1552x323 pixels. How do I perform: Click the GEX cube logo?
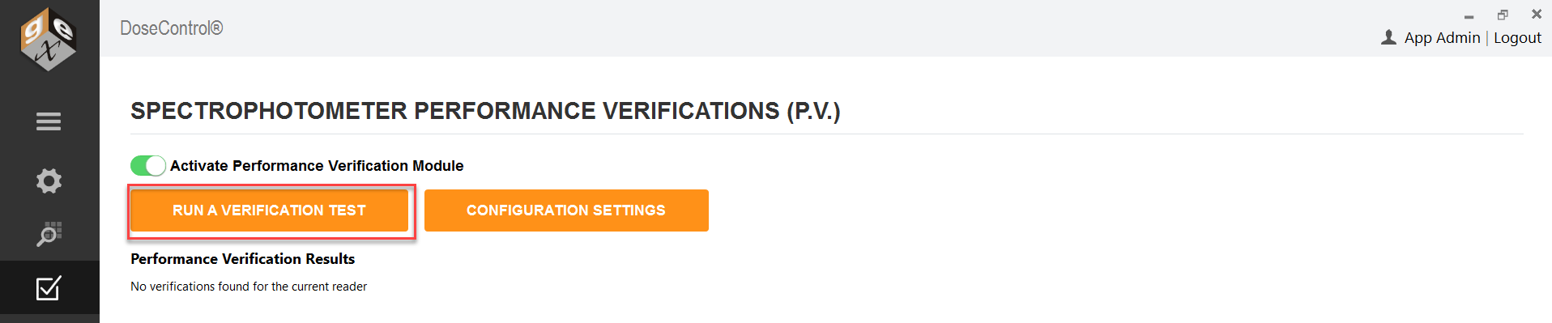(49, 39)
